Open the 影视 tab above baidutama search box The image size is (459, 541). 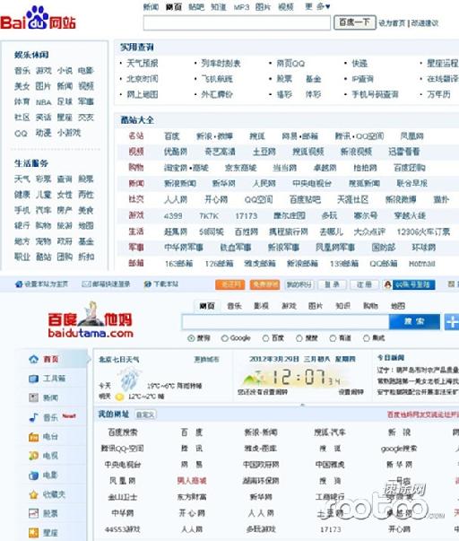pos(261,306)
